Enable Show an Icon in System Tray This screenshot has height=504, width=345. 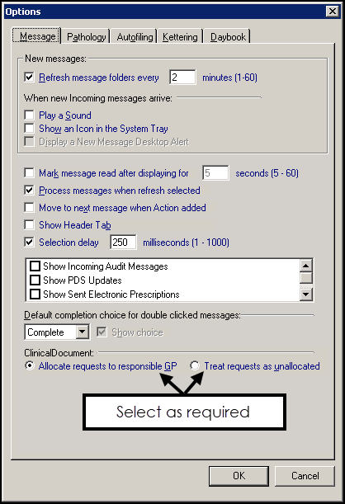(x=29, y=128)
